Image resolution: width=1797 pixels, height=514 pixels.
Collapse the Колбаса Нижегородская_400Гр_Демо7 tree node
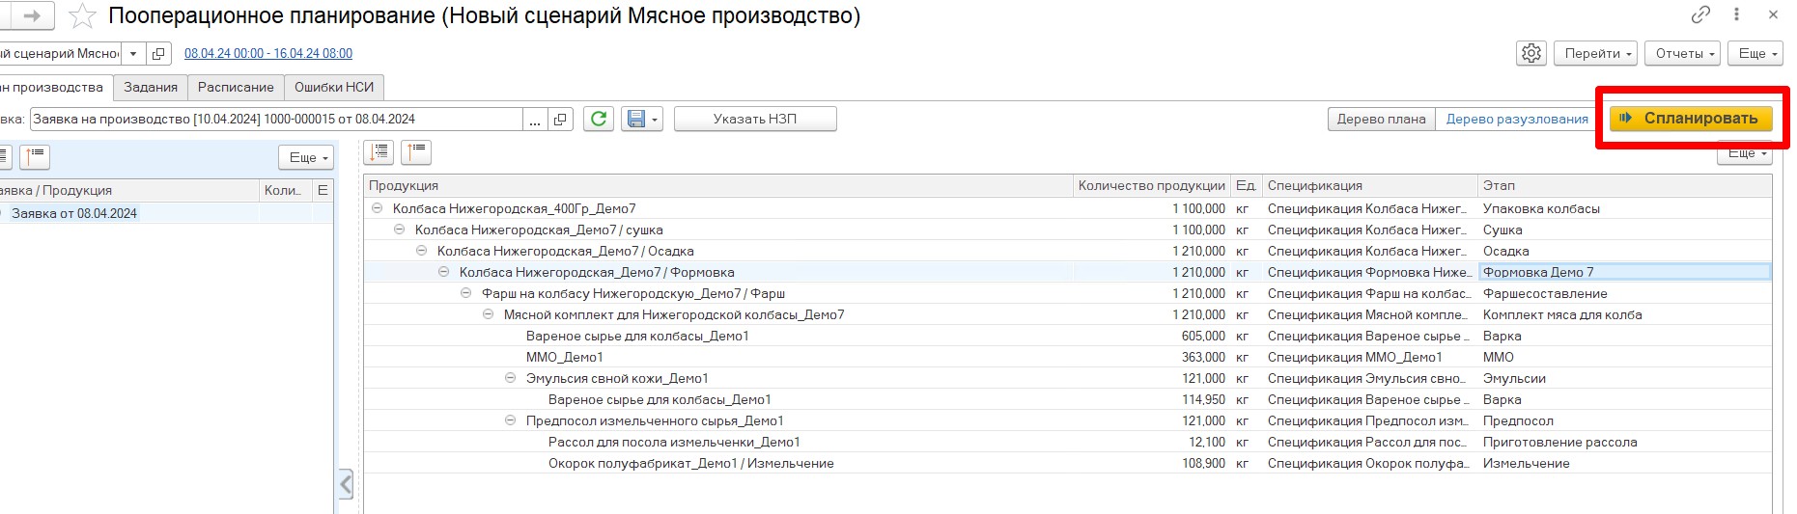pos(378,208)
